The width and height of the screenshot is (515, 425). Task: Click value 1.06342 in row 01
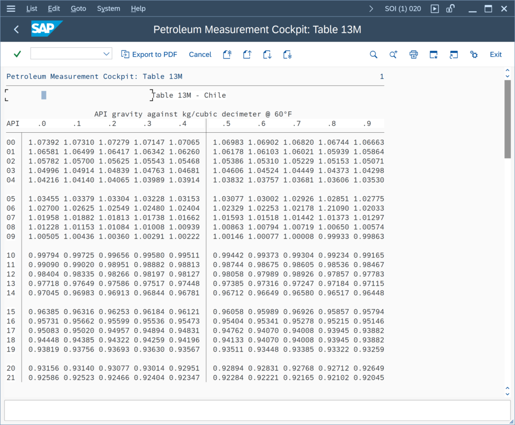point(149,152)
